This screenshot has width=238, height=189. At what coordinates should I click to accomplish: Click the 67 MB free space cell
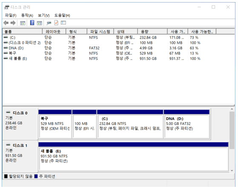pyautogui.click(x=175, y=54)
